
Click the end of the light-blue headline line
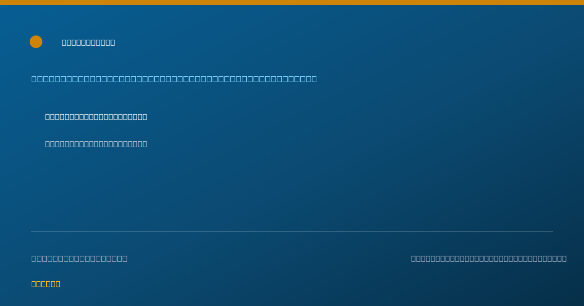314,79
